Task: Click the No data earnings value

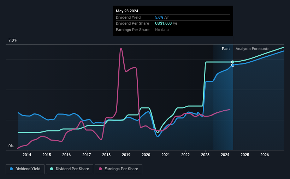Action: tap(162, 30)
